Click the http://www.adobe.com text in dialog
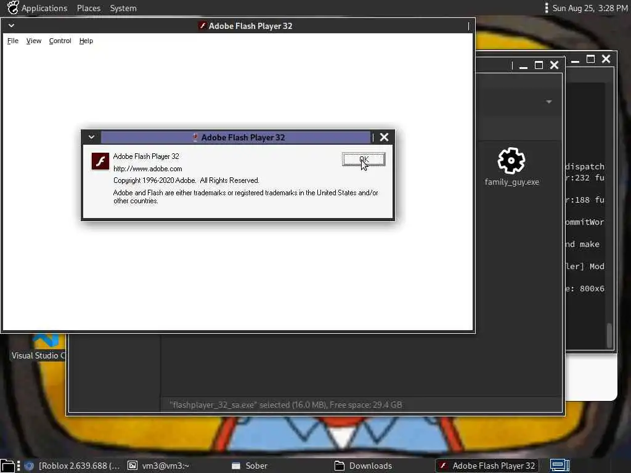Screen dimensions: 631x473 (148, 169)
